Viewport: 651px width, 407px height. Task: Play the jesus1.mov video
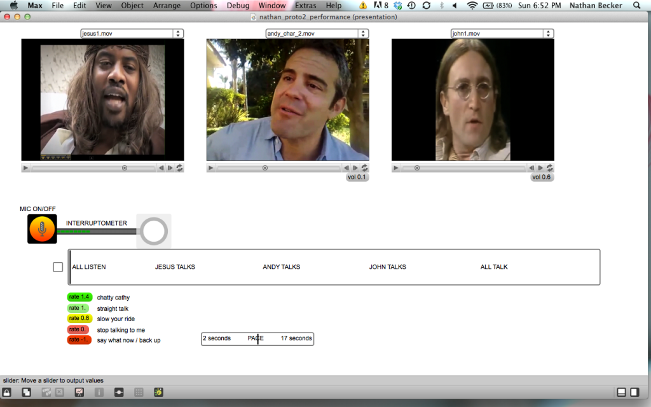(x=25, y=168)
